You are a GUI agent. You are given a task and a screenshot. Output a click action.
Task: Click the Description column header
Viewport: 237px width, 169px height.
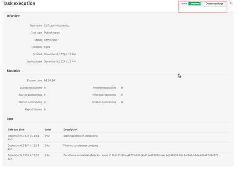[70, 129]
